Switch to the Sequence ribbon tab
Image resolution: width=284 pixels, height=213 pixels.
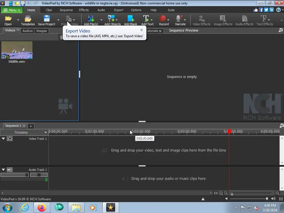point(66,10)
